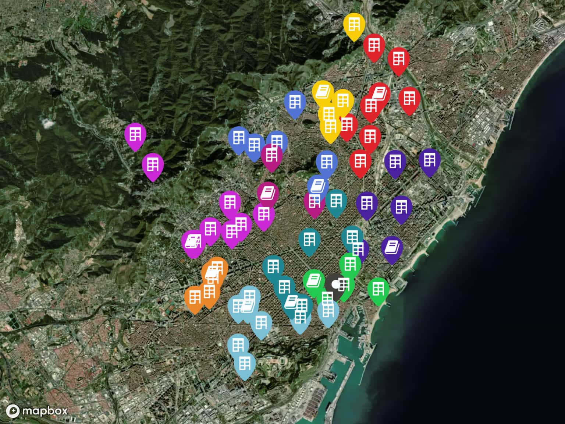The height and width of the screenshot is (424, 565).
Task: Select the royal blue book marker
Action: [318, 186]
